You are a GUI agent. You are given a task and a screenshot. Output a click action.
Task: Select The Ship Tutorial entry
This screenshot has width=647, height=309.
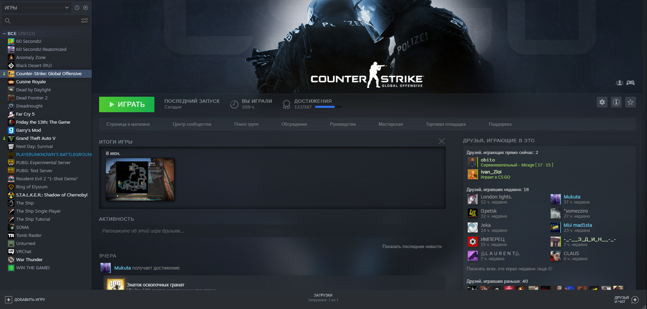click(x=33, y=219)
